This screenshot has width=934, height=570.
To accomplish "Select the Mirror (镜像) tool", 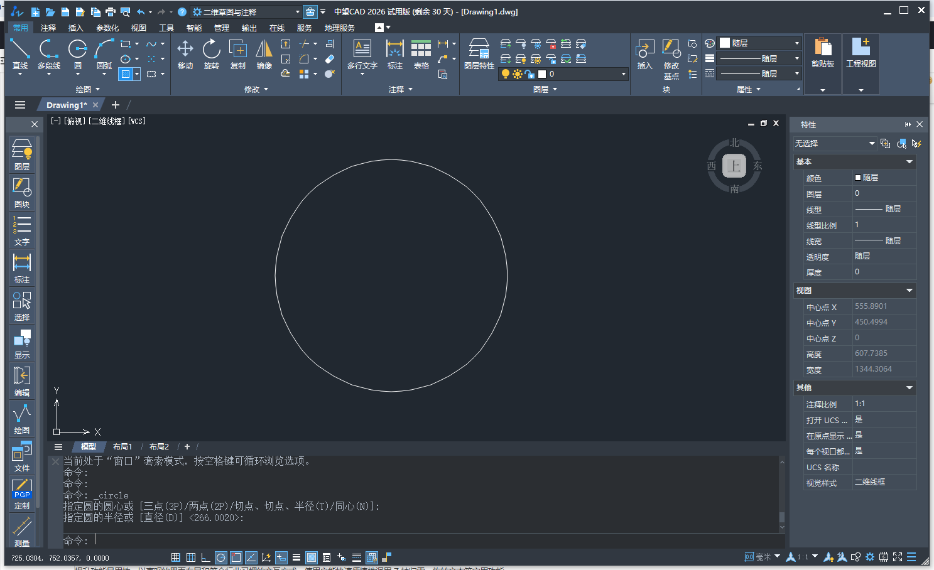I will 264,54.
